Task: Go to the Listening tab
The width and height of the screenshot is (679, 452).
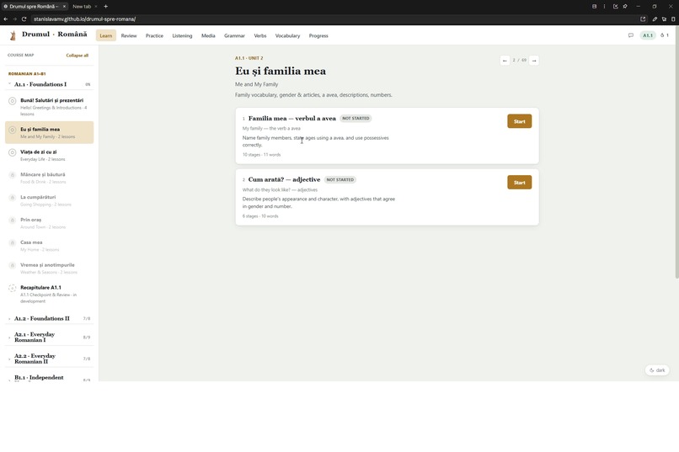Action: pos(182,35)
